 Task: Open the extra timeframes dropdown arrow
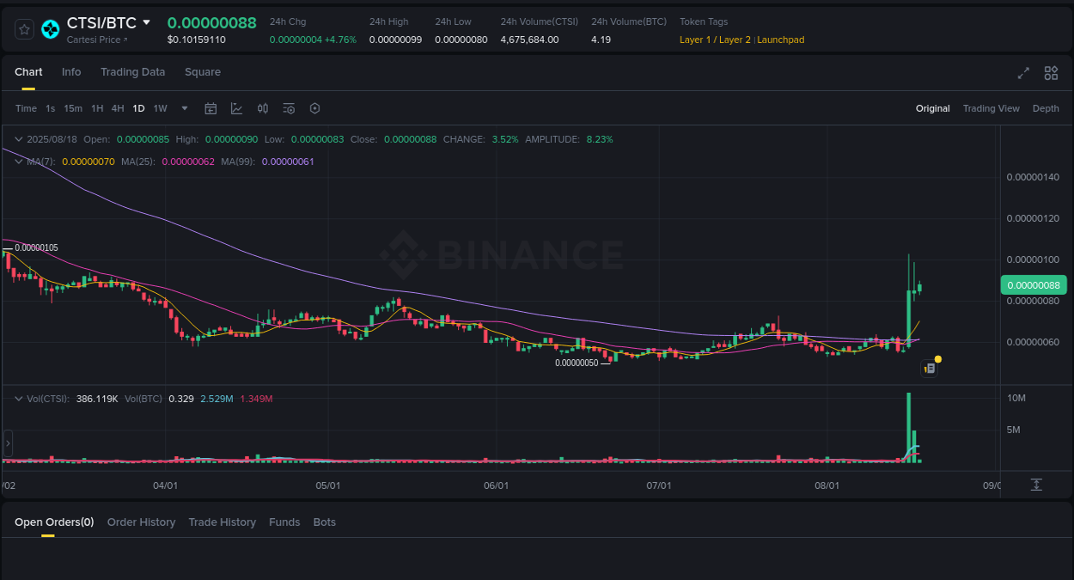click(x=184, y=108)
